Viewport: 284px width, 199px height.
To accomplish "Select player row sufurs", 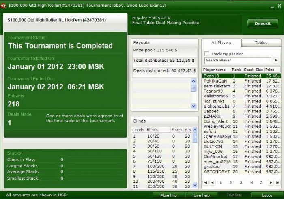I will coord(241,131).
